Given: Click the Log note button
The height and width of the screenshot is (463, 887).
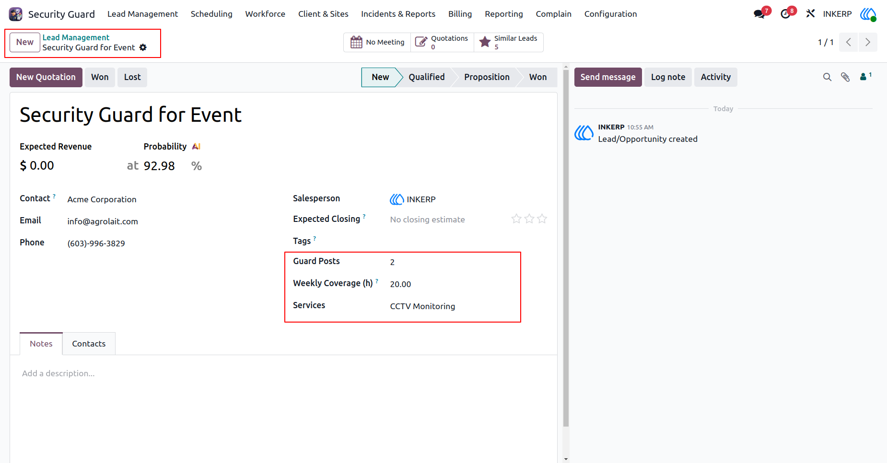Looking at the screenshot, I should coord(668,77).
